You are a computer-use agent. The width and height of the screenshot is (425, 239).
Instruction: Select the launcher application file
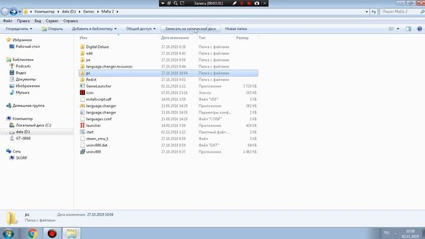tap(93, 125)
